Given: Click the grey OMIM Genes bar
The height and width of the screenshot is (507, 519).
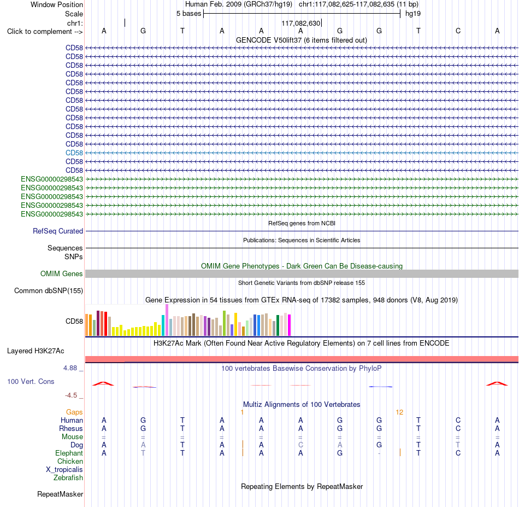Looking at the screenshot, I should [302, 273].
